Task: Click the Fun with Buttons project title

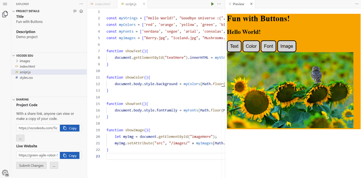Action: (x=29, y=22)
